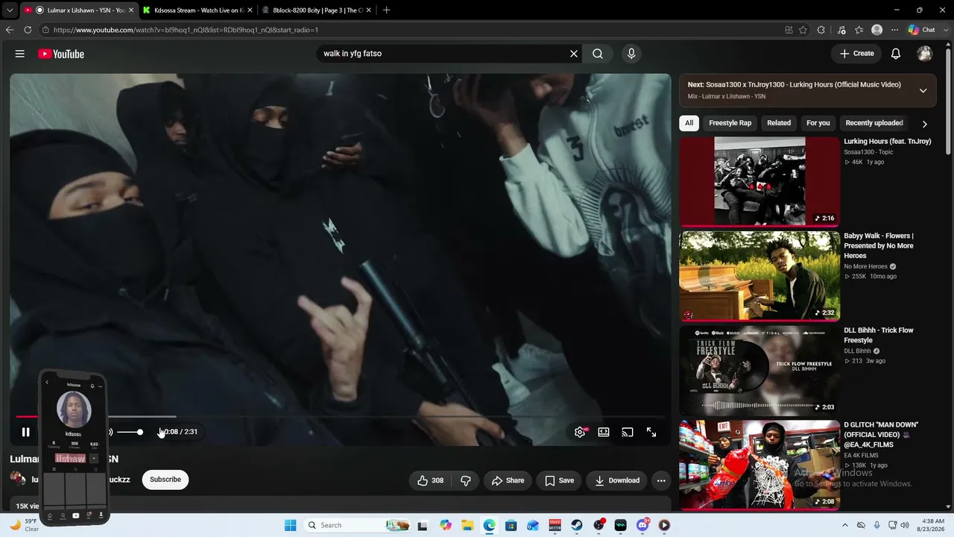Open more actions ellipsis under video
Image resolution: width=954 pixels, height=537 pixels.
click(x=661, y=480)
